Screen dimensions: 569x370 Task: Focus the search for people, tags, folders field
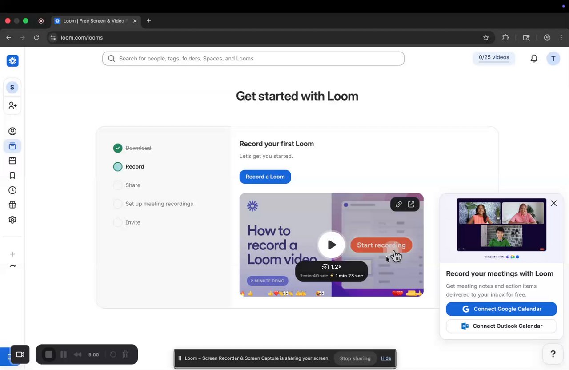[x=253, y=58]
